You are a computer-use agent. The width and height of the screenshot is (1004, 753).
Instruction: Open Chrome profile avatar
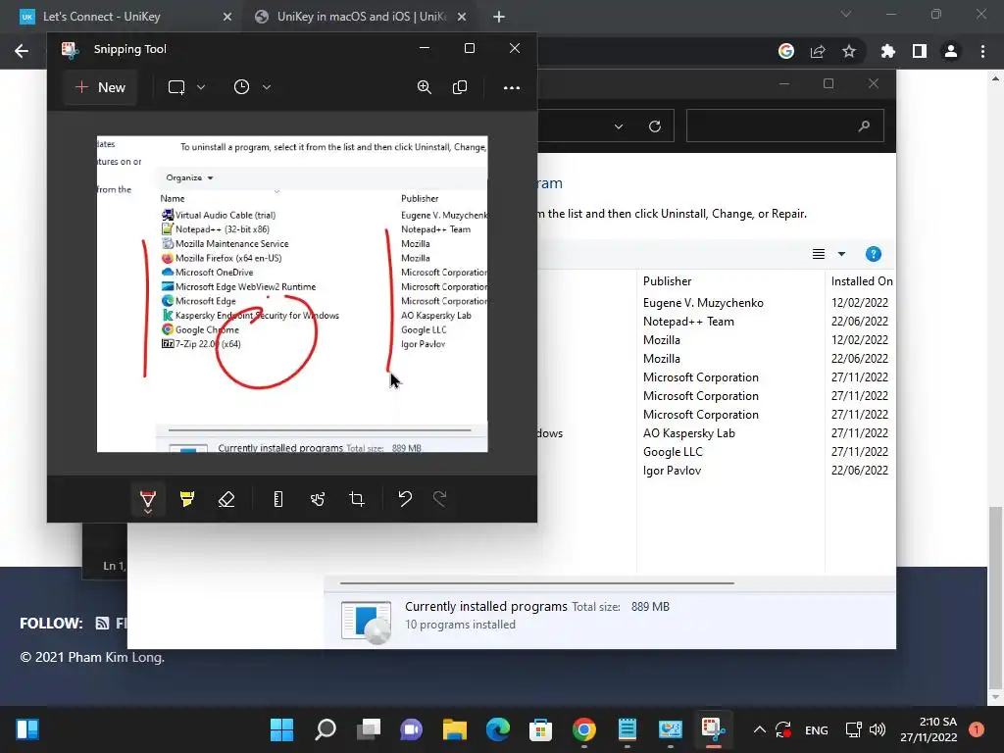coord(951,51)
